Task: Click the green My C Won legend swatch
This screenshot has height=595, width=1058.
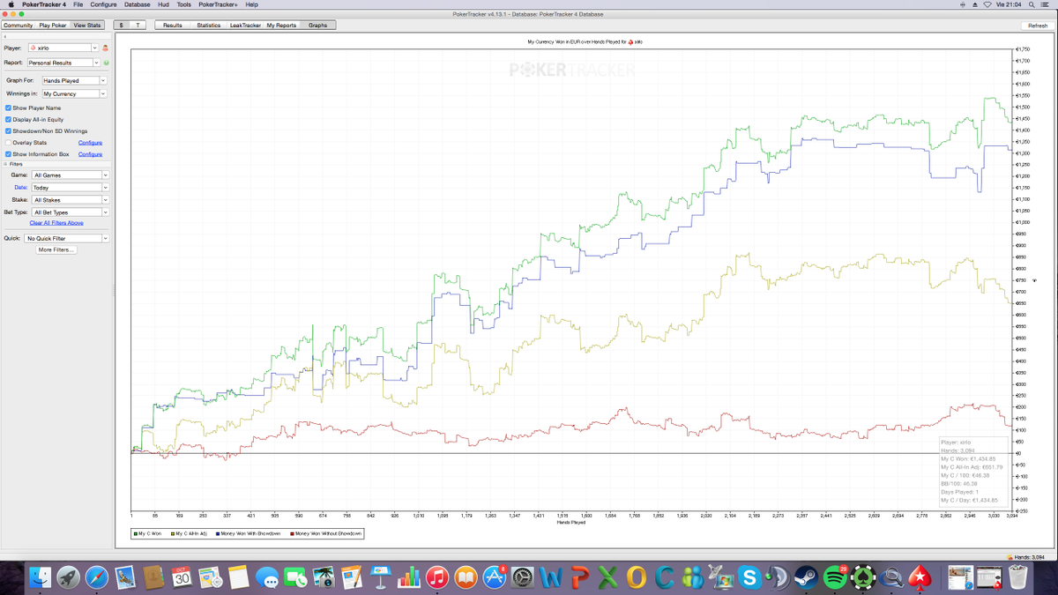Action: click(135, 533)
